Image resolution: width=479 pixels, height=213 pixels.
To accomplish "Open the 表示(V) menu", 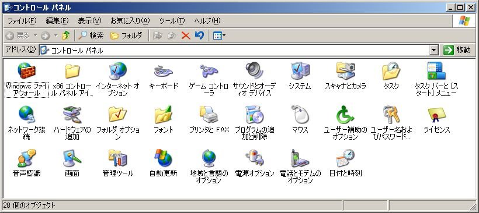I will (89, 21).
